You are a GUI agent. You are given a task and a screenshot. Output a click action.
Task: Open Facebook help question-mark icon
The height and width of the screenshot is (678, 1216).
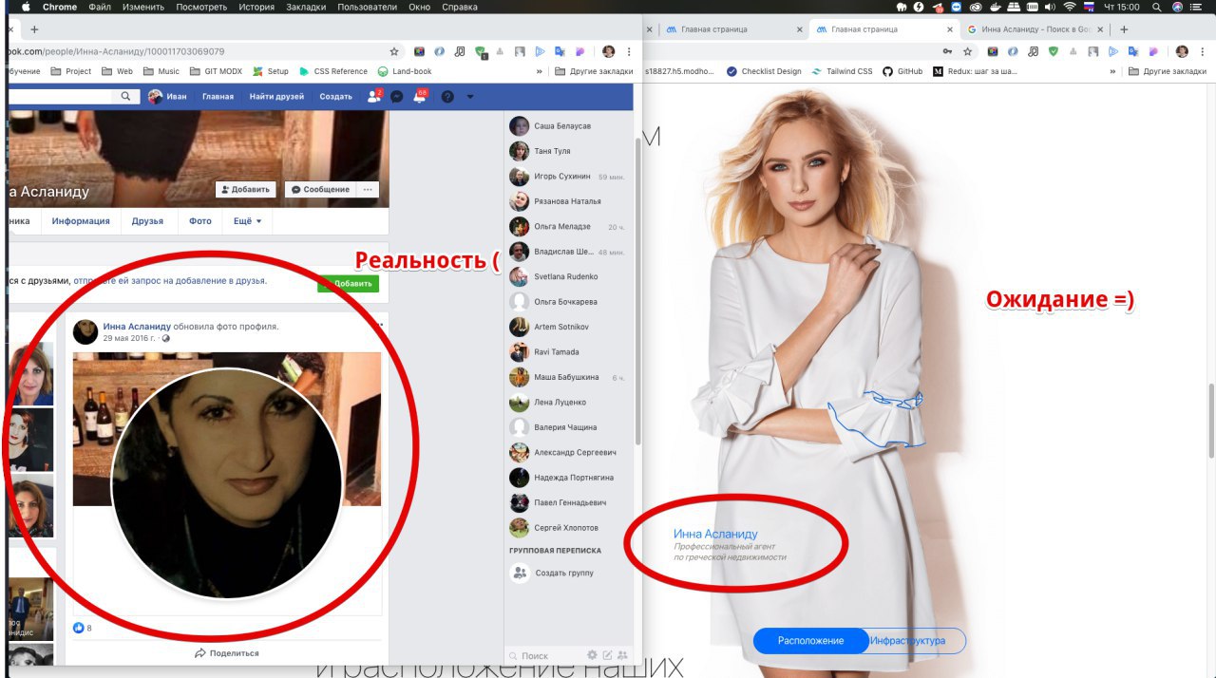pyautogui.click(x=447, y=96)
